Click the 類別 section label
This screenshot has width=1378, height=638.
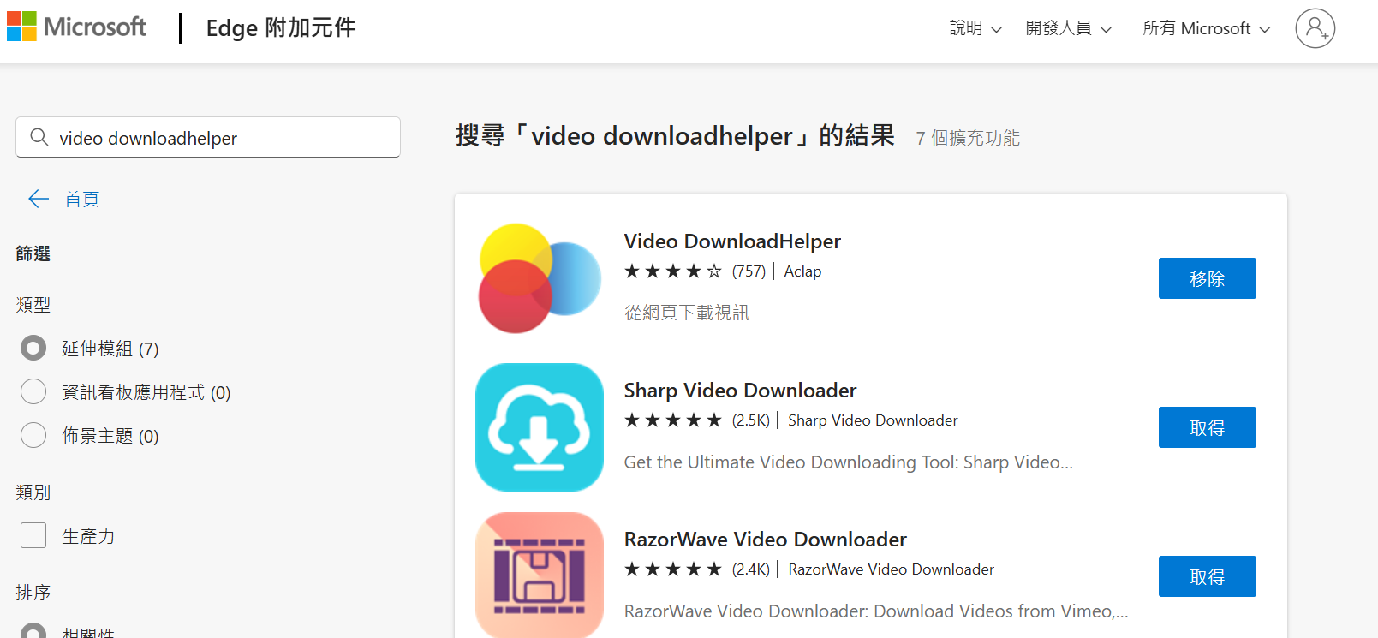tap(33, 492)
